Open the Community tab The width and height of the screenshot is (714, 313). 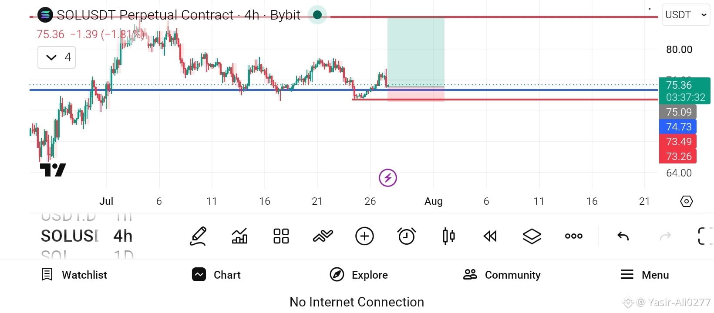pos(502,275)
